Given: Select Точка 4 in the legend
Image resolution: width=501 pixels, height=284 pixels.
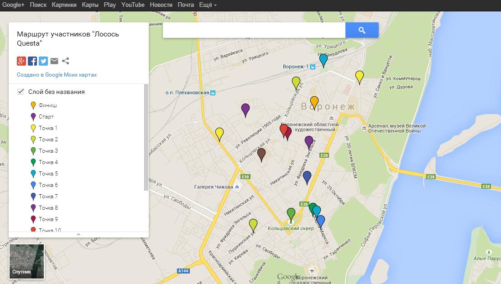Looking at the screenshot, I should (48, 162).
